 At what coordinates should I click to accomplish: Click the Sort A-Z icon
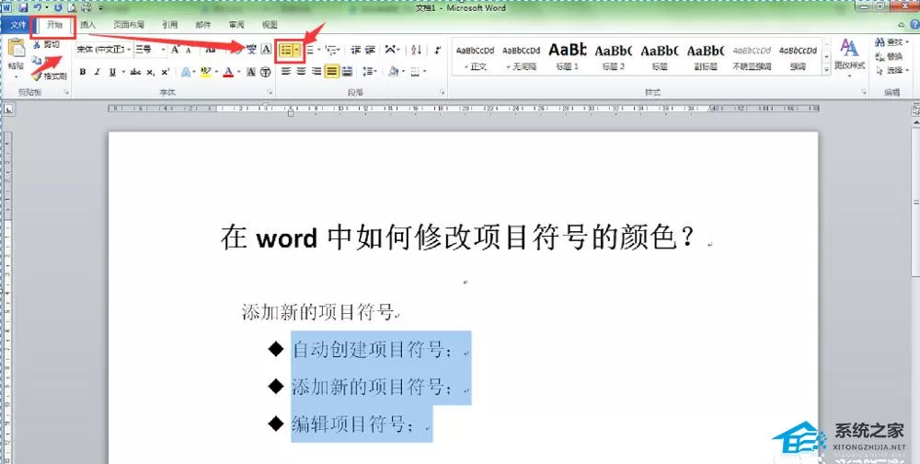416,50
